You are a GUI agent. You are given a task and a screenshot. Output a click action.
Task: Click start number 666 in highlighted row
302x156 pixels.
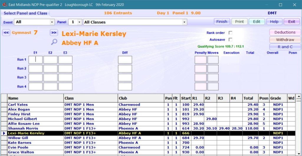click(186, 133)
